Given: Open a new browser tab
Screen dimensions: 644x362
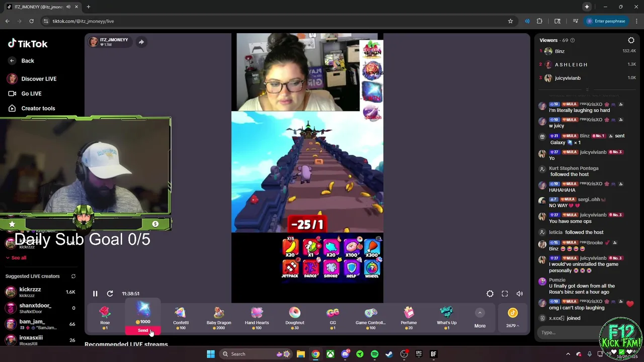Looking at the screenshot, I should tap(88, 7).
